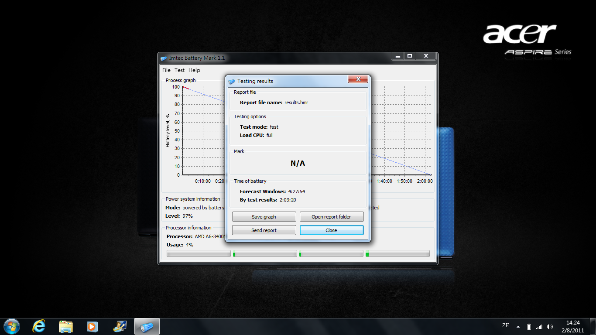Viewport: 596px width, 335px height.
Task: Click the Open report folder button
Action: [332, 217]
